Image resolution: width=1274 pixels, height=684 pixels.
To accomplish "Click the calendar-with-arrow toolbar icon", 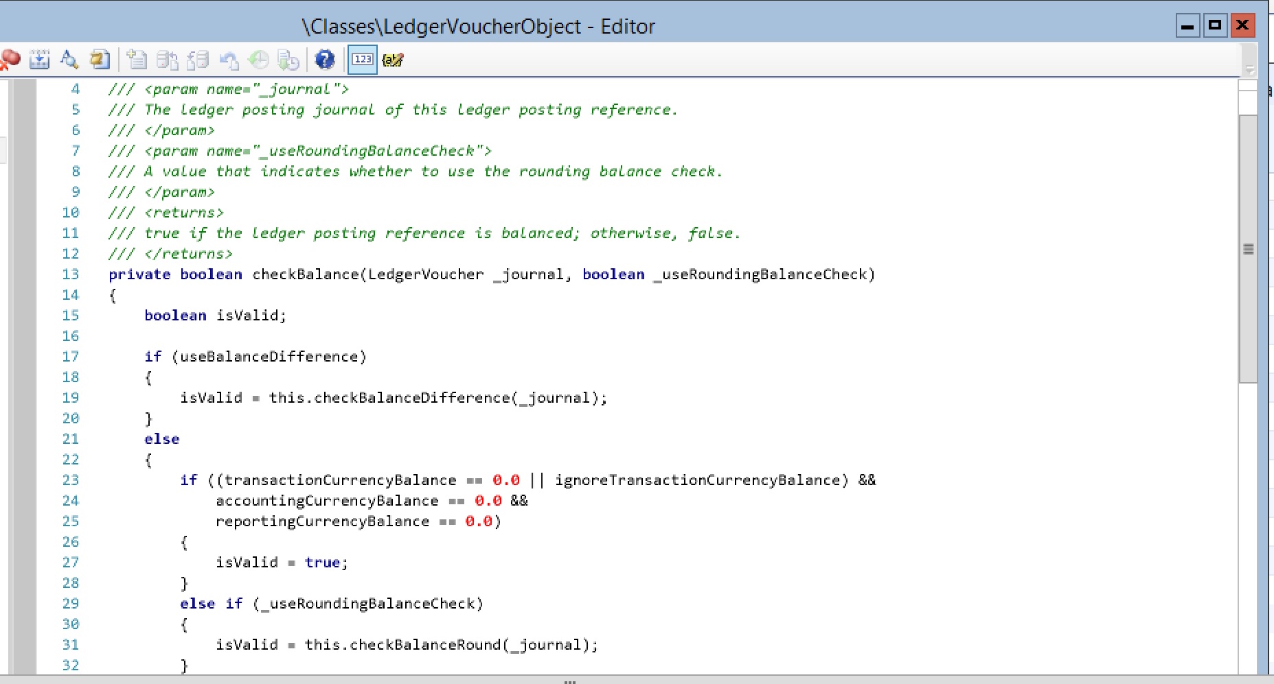I will click(40, 60).
